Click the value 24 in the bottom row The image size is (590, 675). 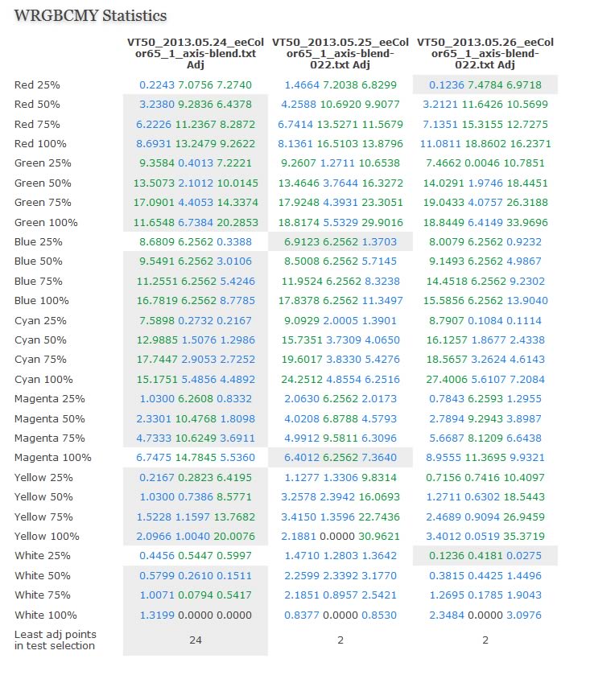pos(196,640)
